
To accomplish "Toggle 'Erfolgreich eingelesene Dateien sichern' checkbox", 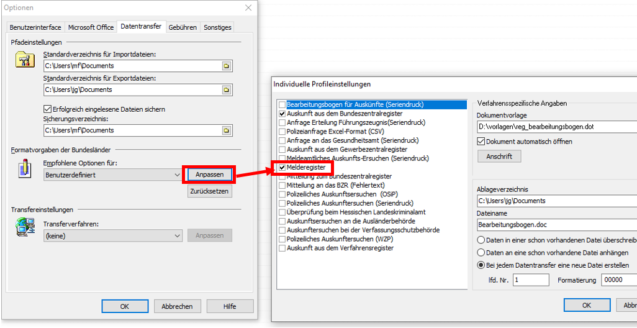I will [x=48, y=109].
